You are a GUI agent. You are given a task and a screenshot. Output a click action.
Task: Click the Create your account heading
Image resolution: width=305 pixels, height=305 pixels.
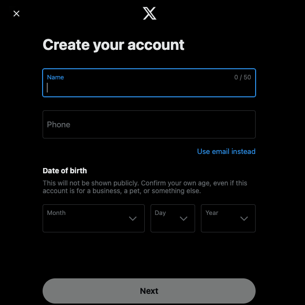pos(113,45)
